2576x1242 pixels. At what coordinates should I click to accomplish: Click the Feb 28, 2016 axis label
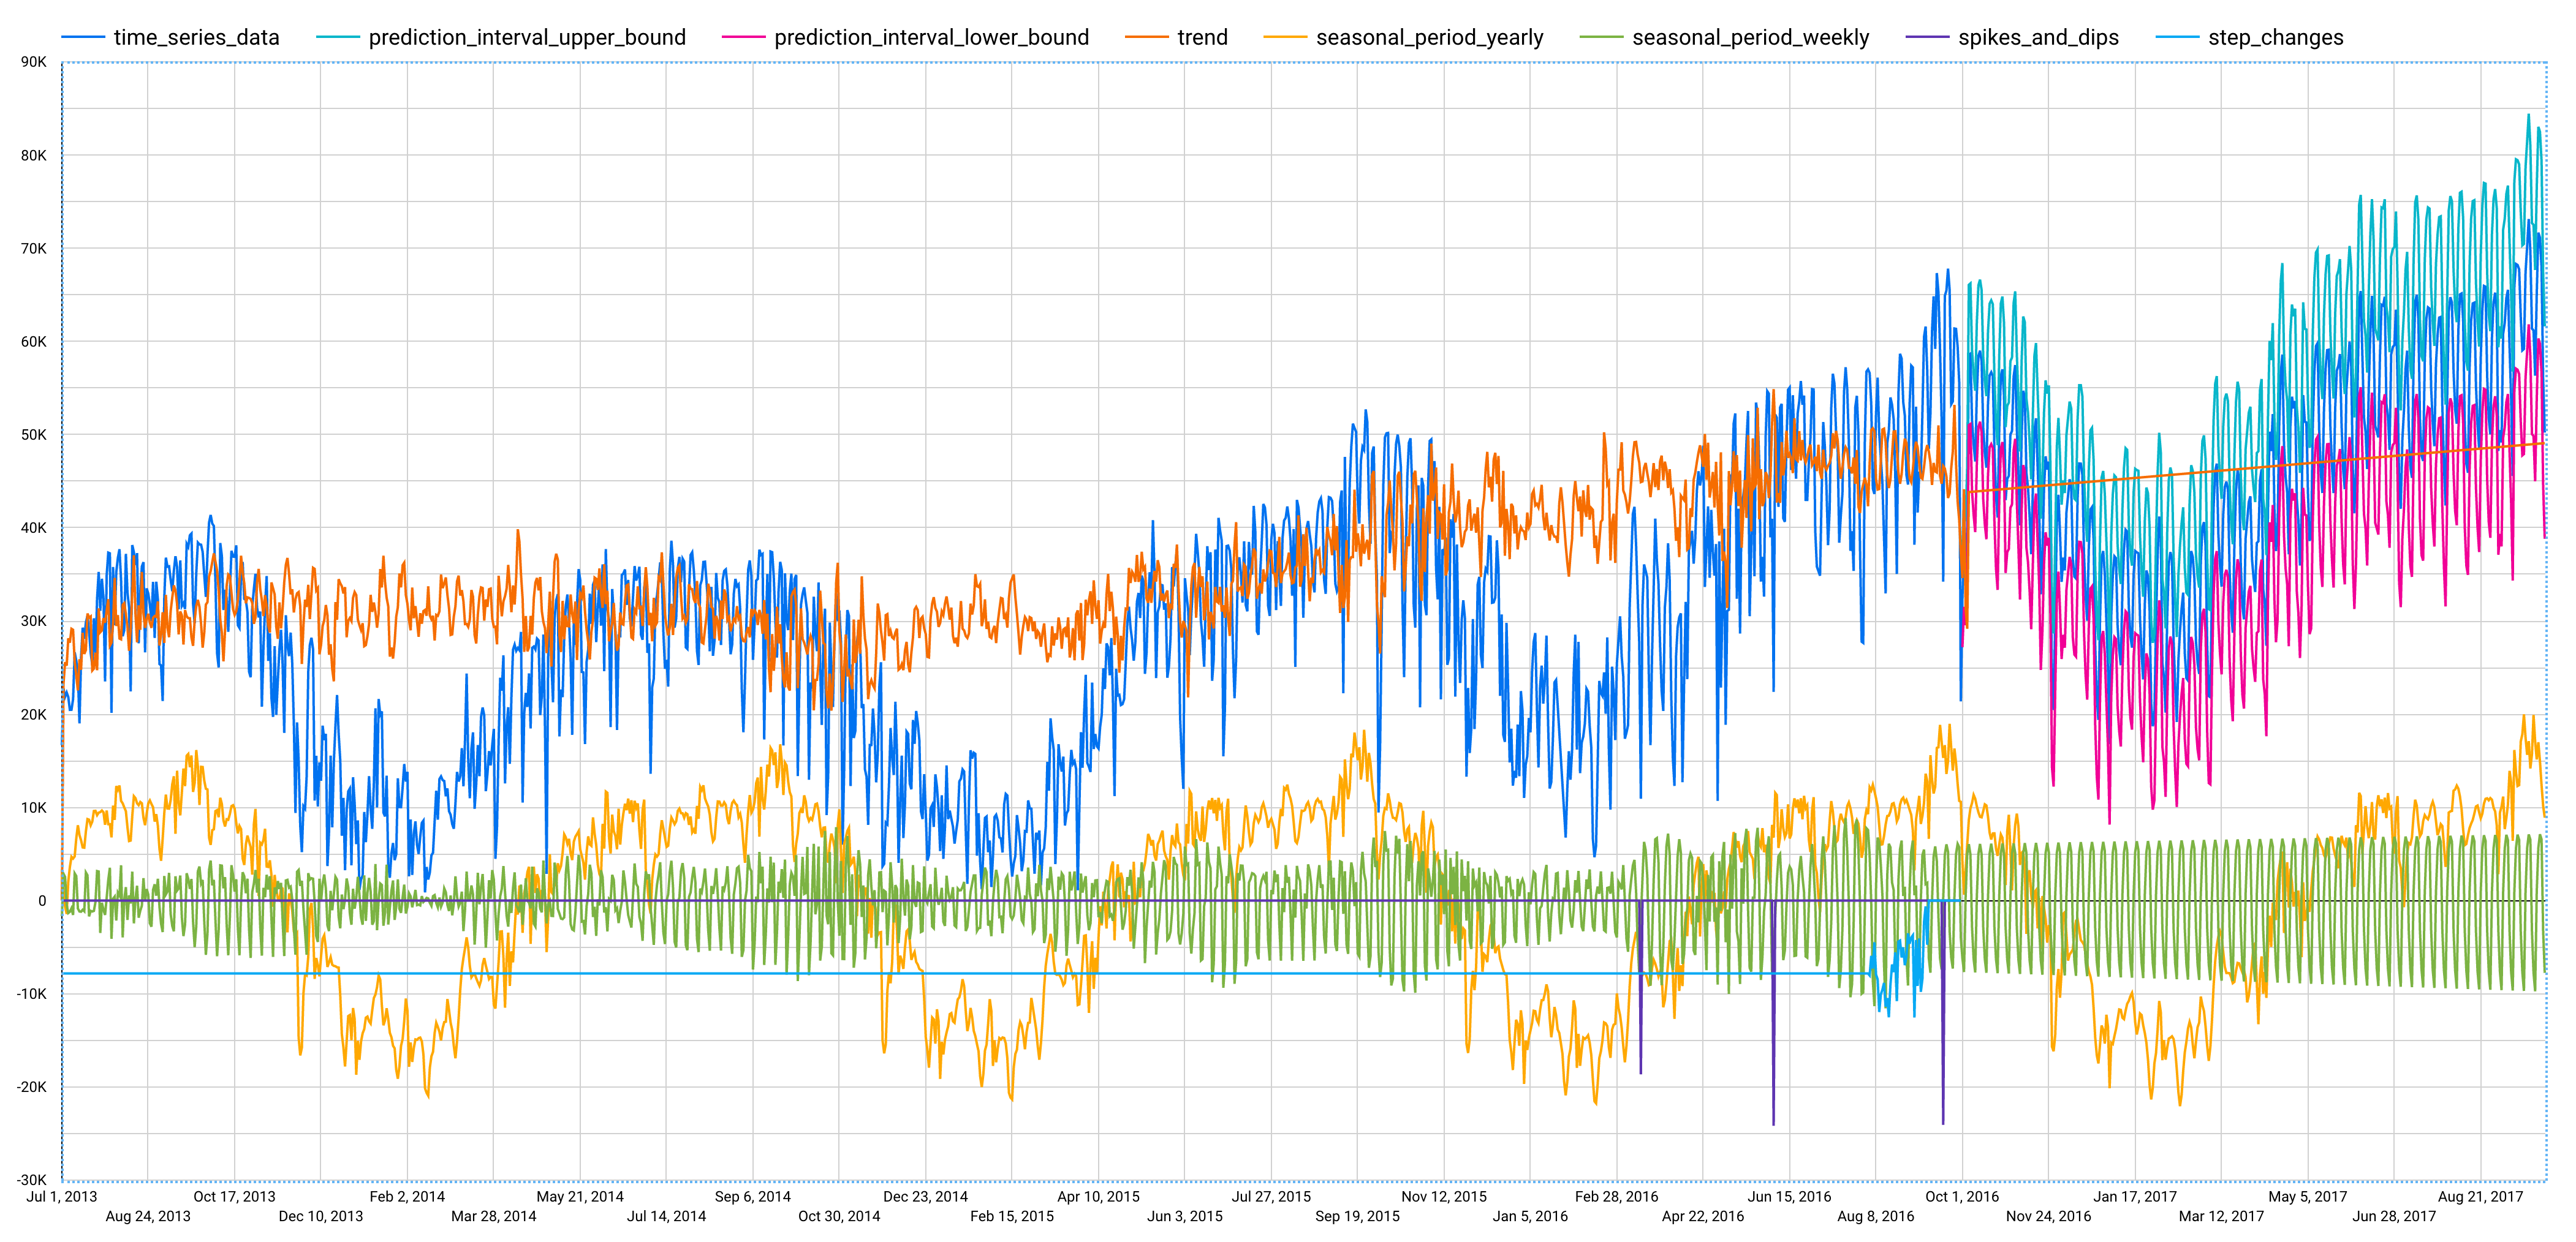[x=1617, y=1196]
